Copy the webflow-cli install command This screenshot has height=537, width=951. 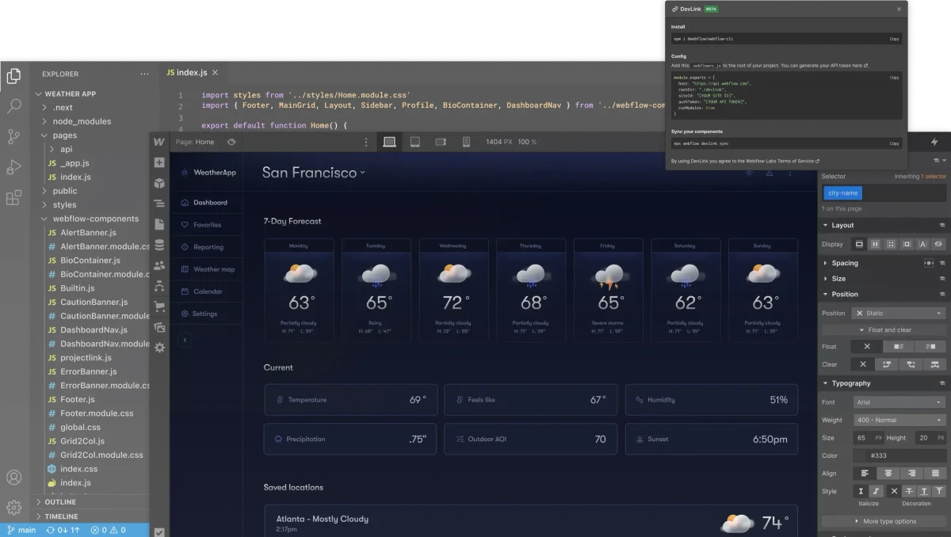[894, 38]
